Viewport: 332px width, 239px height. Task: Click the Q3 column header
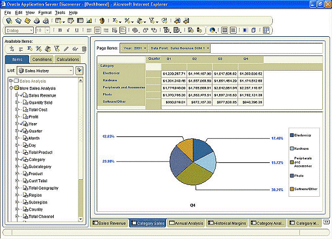click(x=220, y=59)
